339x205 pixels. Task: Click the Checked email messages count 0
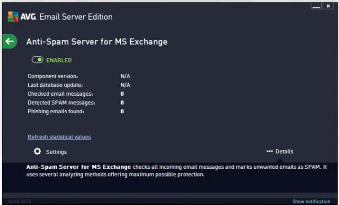122,94
